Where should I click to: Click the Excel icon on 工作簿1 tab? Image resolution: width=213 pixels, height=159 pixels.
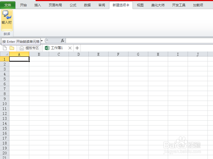point(47,48)
